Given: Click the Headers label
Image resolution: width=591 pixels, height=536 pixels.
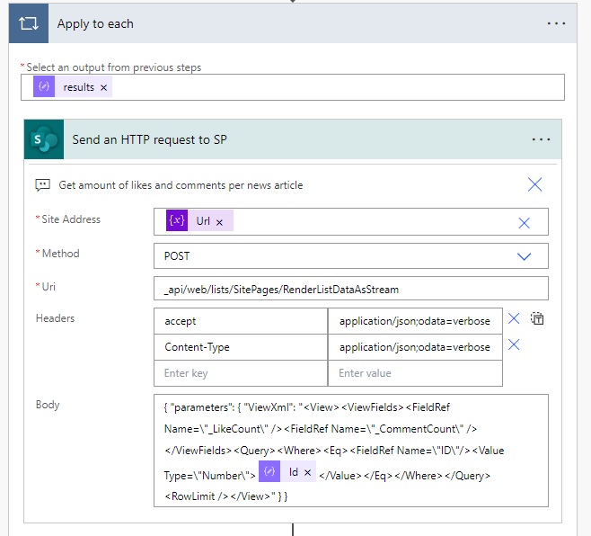Looking at the screenshot, I should pyautogui.click(x=55, y=318).
